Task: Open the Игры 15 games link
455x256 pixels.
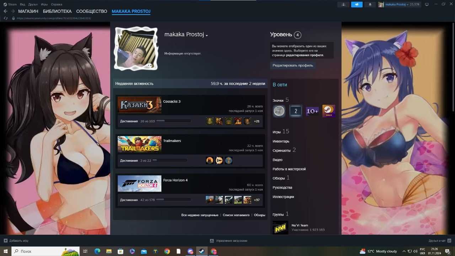Action: click(281, 132)
